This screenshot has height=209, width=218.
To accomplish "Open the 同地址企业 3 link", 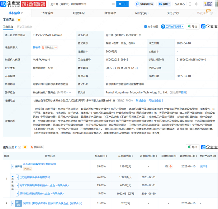I will tap(156, 101).
